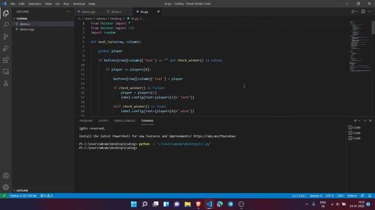Run the Python file with play button

click(353, 12)
